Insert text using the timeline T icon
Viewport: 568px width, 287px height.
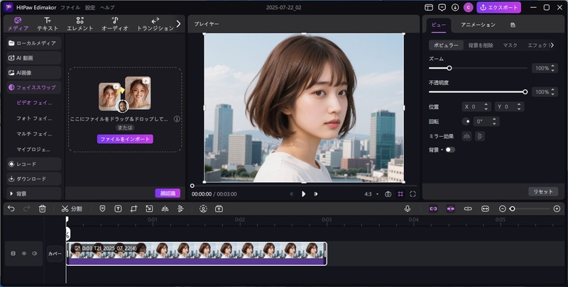(118, 208)
